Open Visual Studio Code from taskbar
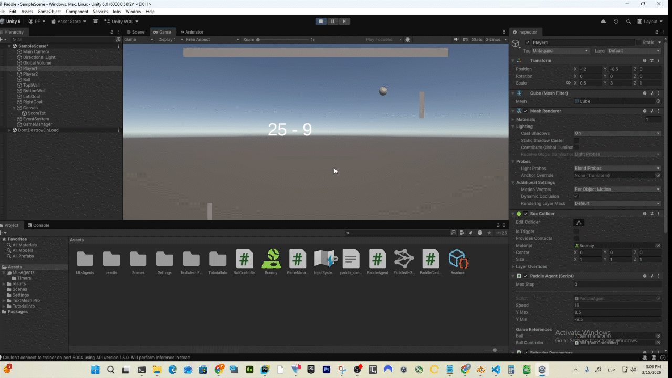The width and height of the screenshot is (672, 378). (496, 370)
